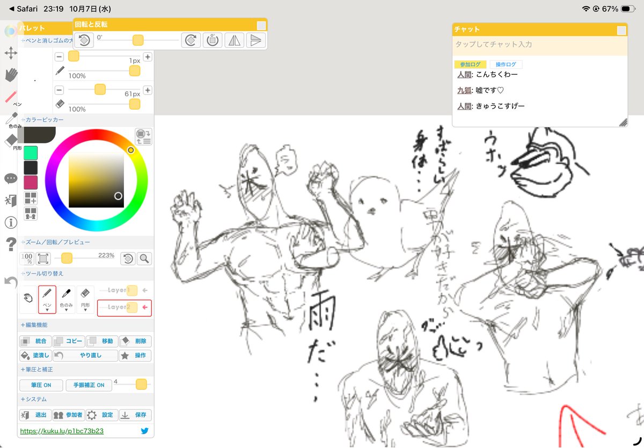Pick the pink color swatch
The image size is (644, 448).
coord(31,182)
